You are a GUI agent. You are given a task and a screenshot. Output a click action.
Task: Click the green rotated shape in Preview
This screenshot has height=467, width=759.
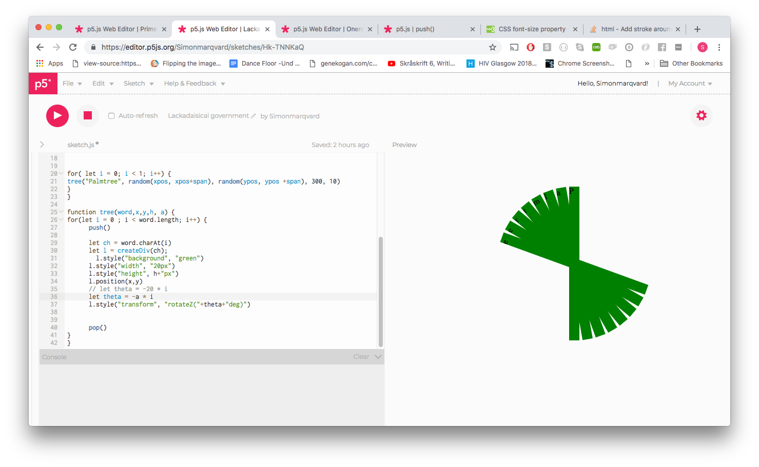tap(574, 263)
